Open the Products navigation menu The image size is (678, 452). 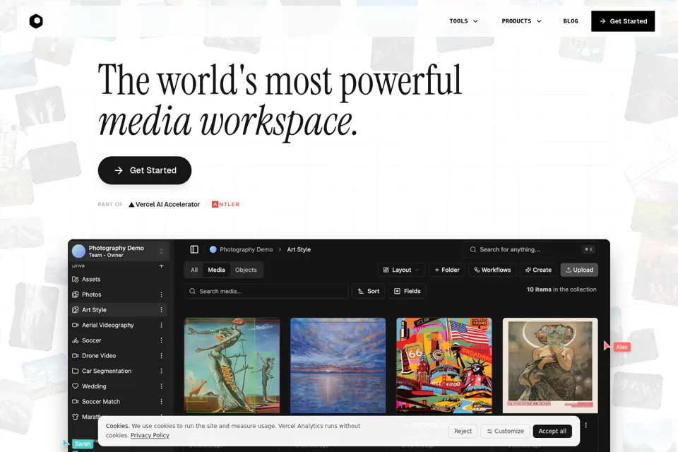click(x=521, y=21)
